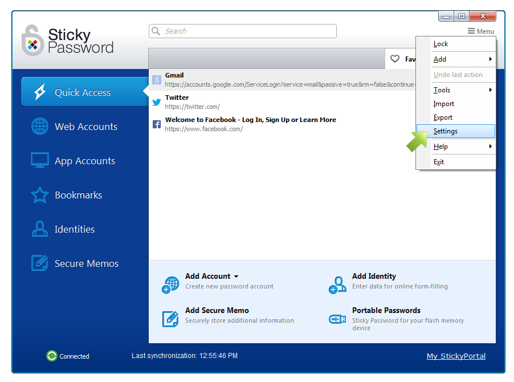Click the Favorites heart icon
Image resolution: width=514 pixels, height=382 pixels.
click(x=395, y=59)
